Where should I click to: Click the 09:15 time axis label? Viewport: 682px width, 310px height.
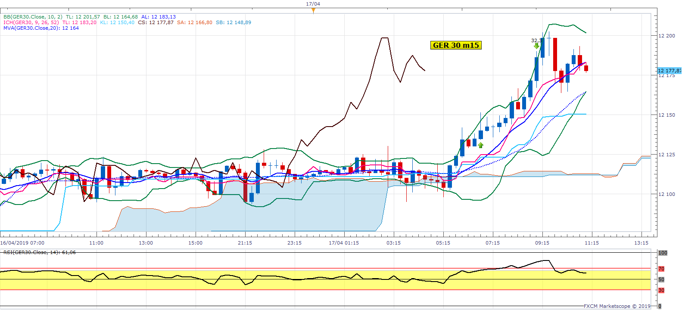[542, 243]
